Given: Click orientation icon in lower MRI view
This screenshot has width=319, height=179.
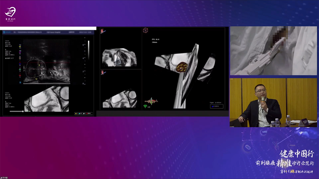Looking at the screenshot, I should (103, 73).
